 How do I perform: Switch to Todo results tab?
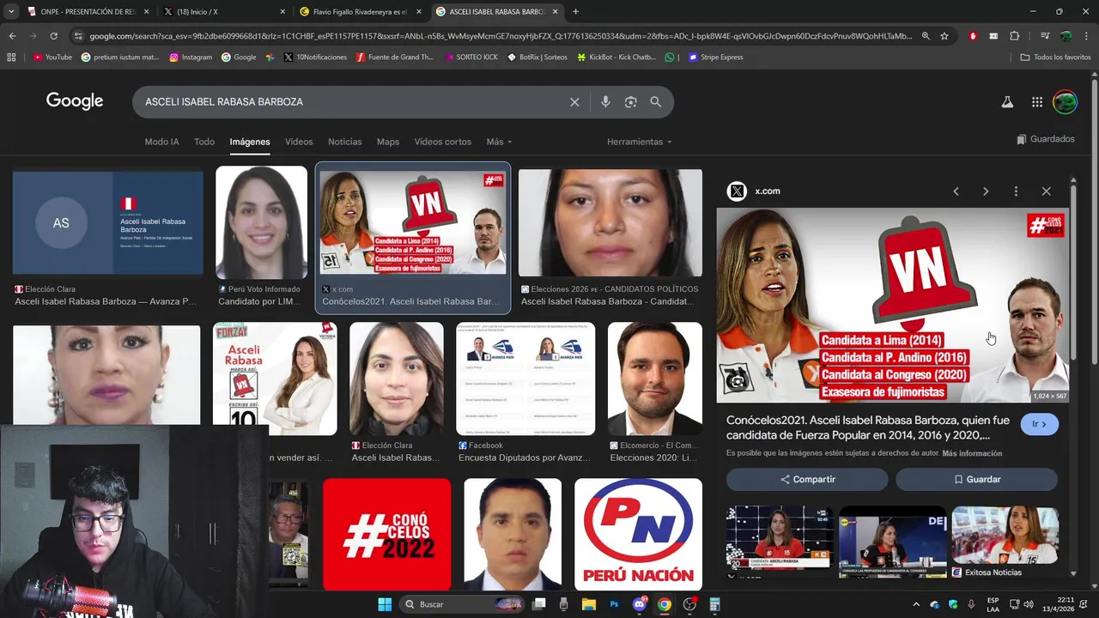[x=204, y=142]
